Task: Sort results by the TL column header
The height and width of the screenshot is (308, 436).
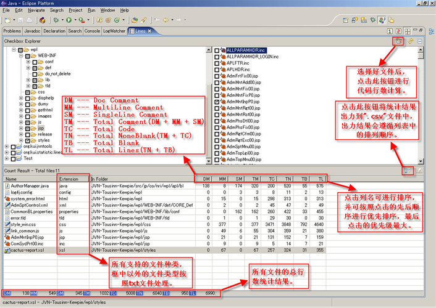Action: coord(319,179)
